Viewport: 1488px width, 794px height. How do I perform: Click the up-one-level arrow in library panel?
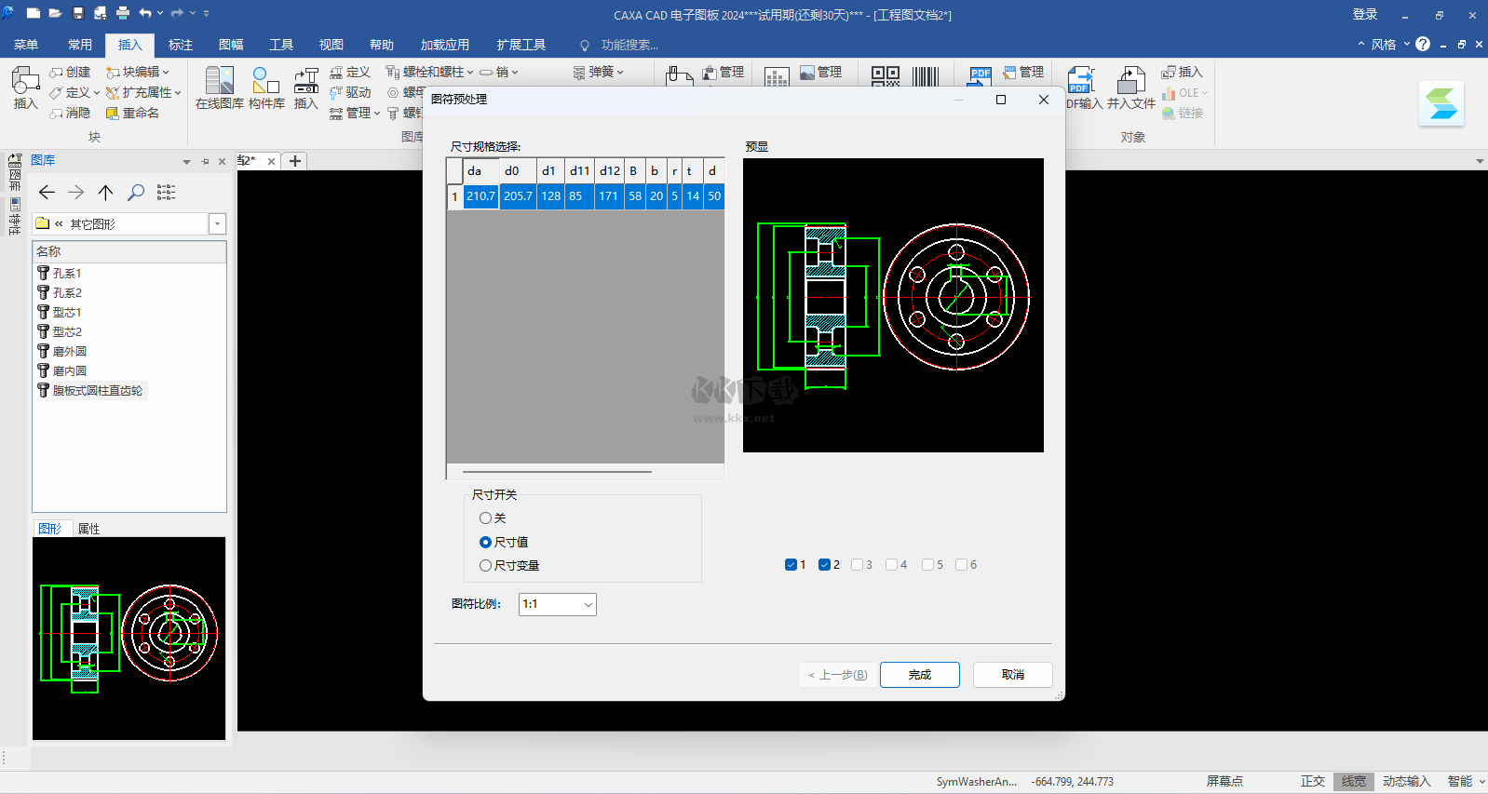(106, 193)
